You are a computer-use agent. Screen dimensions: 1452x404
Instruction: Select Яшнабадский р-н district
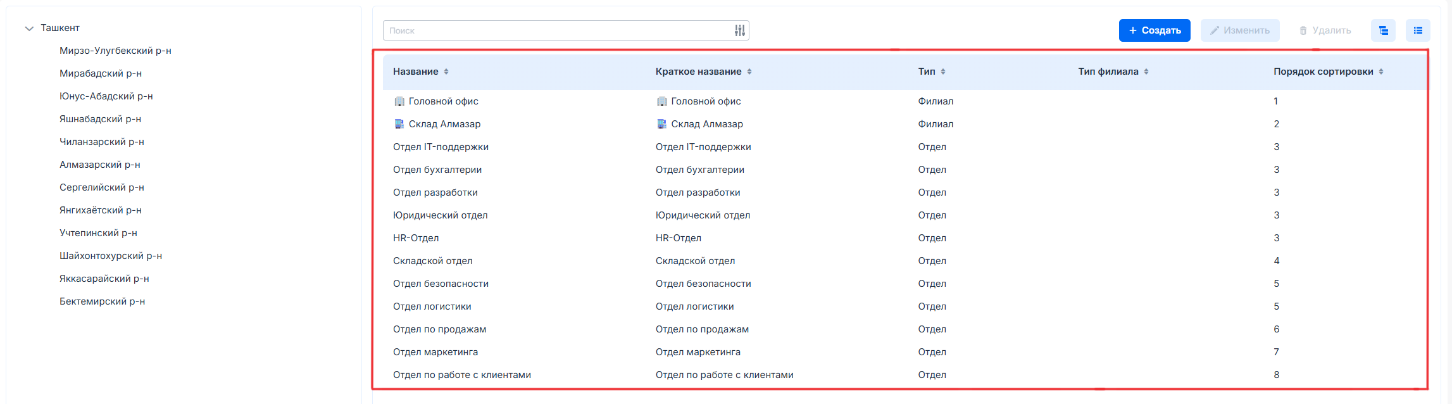[x=100, y=119]
